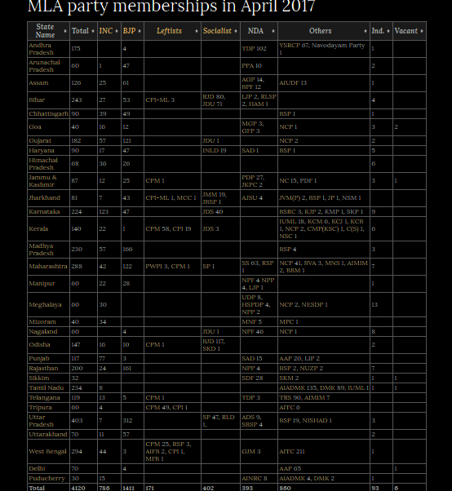
Task: Click the Rajasthan state name
Action: (48, 369)
